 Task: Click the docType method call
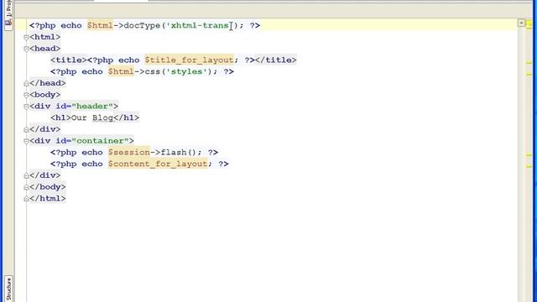point(142,25)
